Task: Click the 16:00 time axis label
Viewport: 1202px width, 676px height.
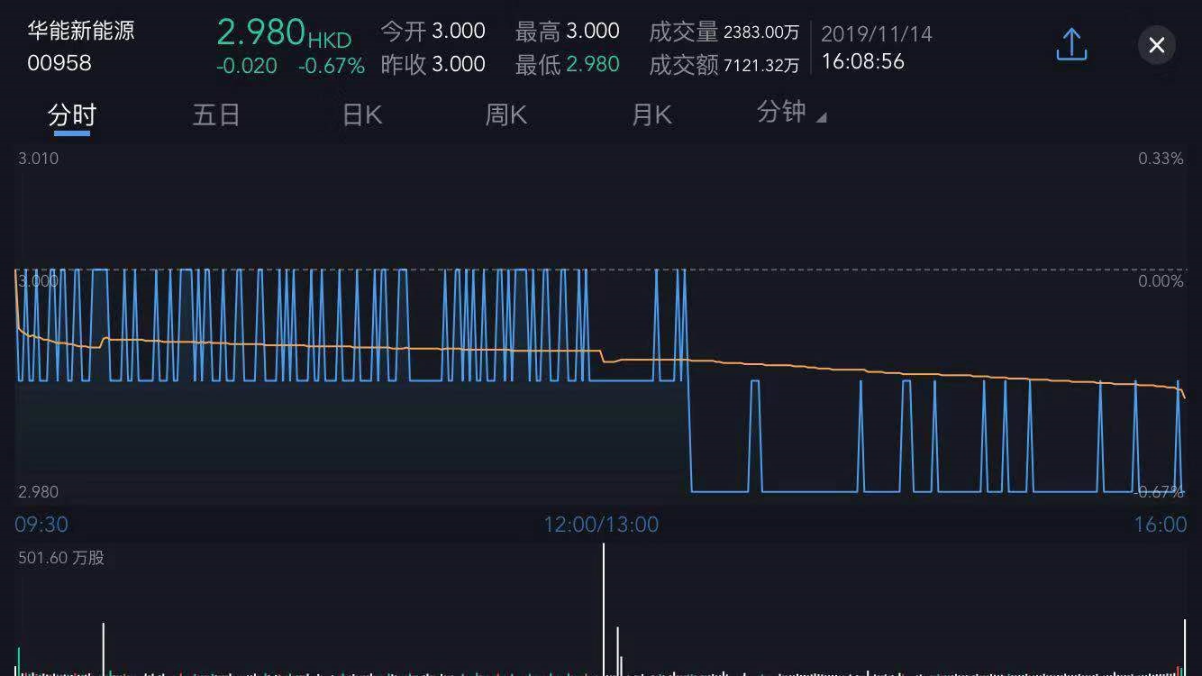Action: point(1161,525)
